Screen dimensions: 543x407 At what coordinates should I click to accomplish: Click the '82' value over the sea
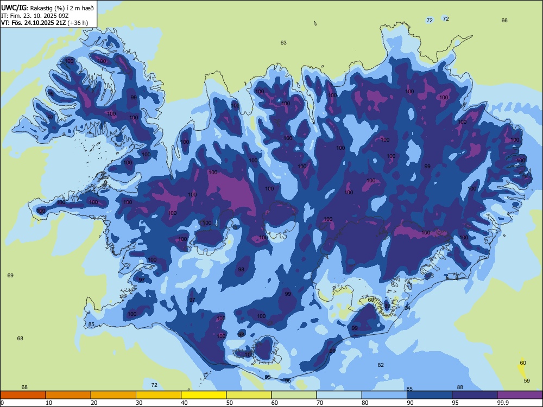click(381, 365)
